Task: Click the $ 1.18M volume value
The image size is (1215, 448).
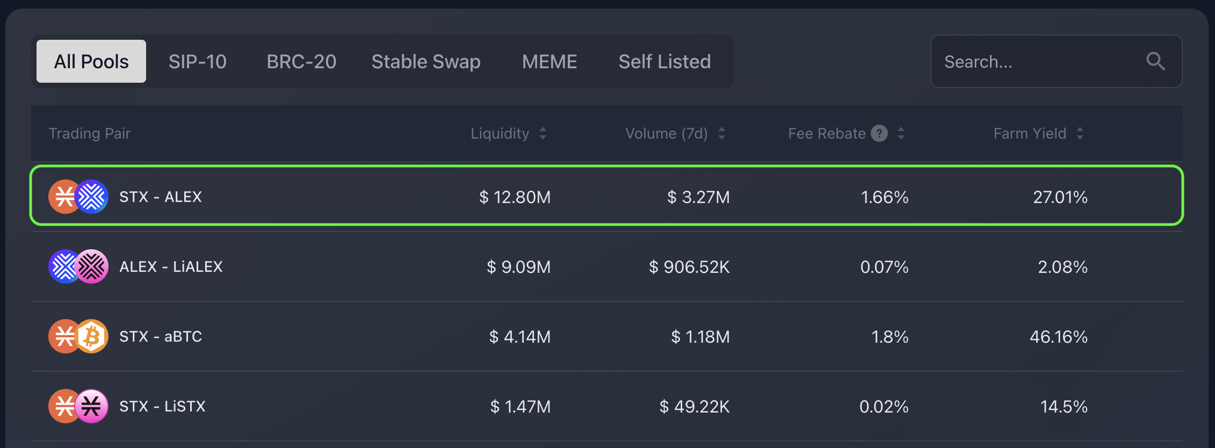Action: pos(700,337)
